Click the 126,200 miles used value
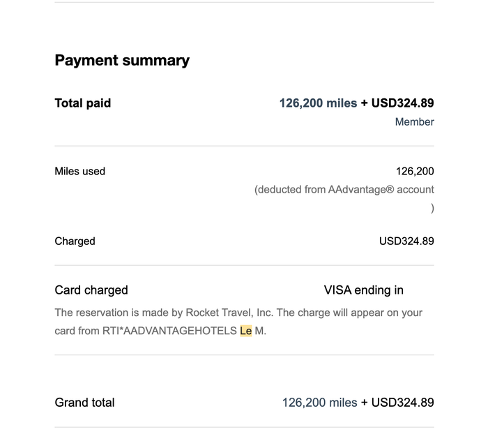This screenshot has height=434, width=488. [415, 172]
